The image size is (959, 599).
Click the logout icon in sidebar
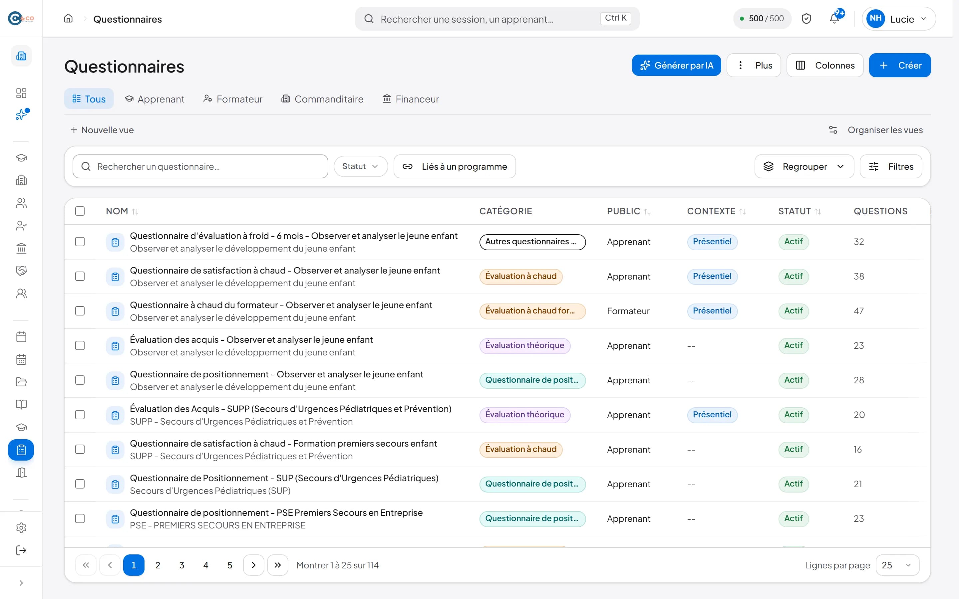(21, 550)
